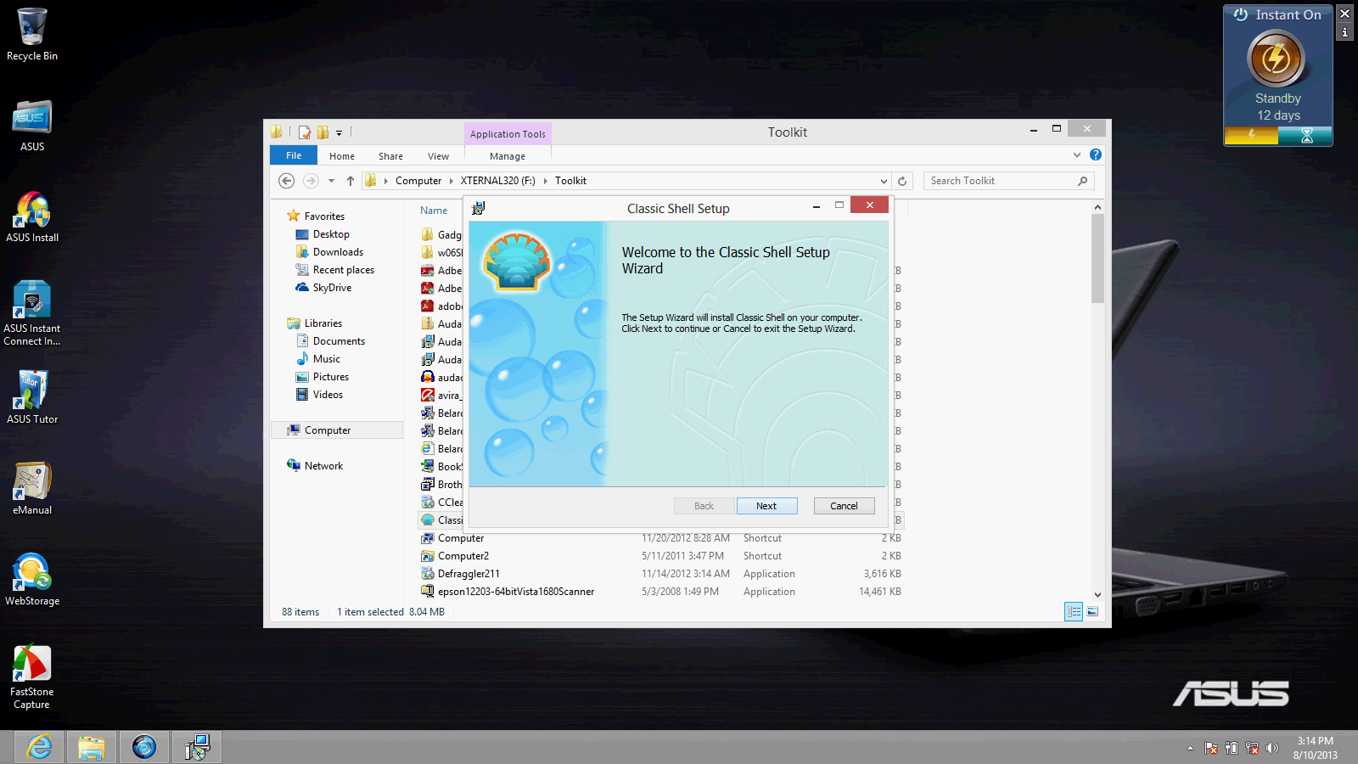Expand the XTERNAL320 (F:) breadcrumb arrow
This screenshot has height=764, width=1358.
pyautogui.click(x=545, y=181)
